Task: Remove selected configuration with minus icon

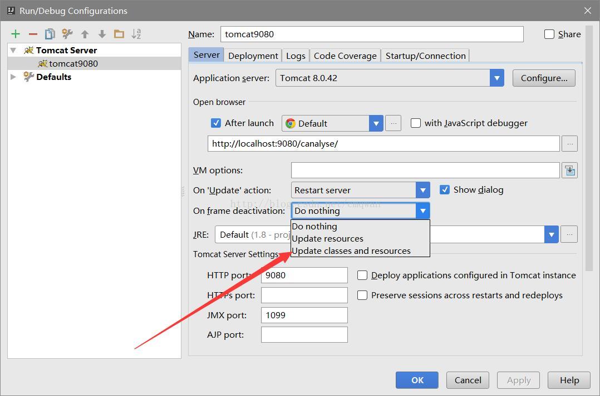Action: (33, 34)
